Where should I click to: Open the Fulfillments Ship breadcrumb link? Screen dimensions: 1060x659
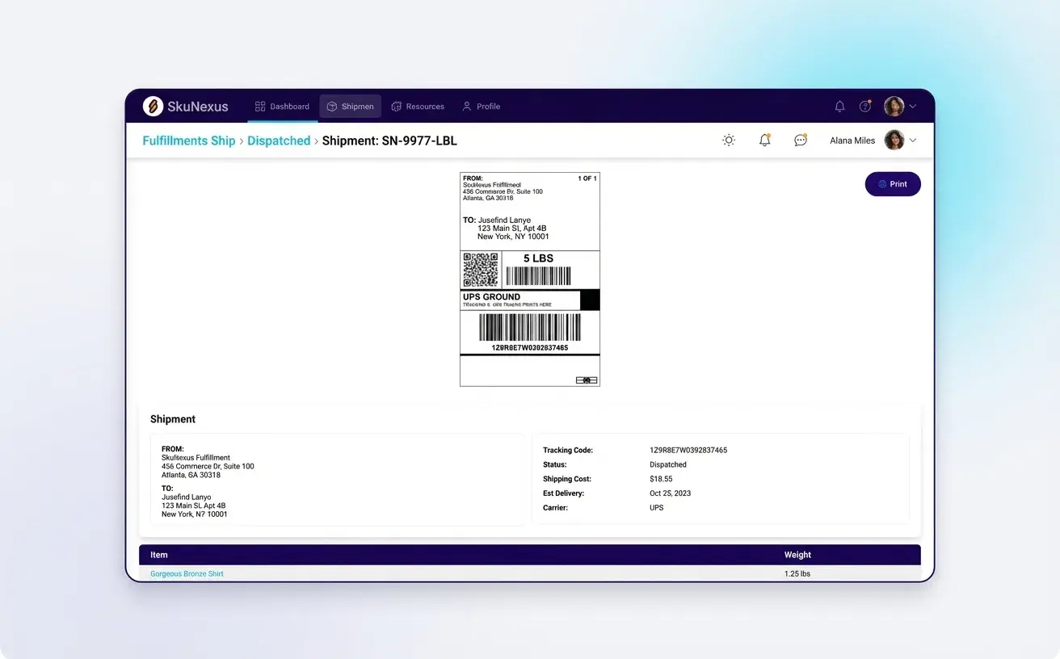tap(188, 140)
